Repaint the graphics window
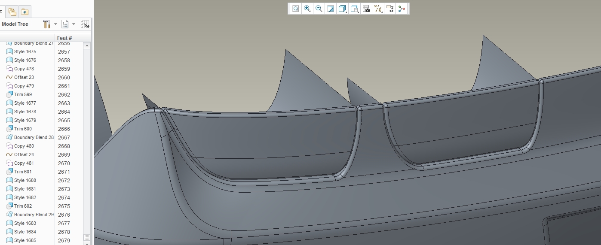 (x=331, y=9)
